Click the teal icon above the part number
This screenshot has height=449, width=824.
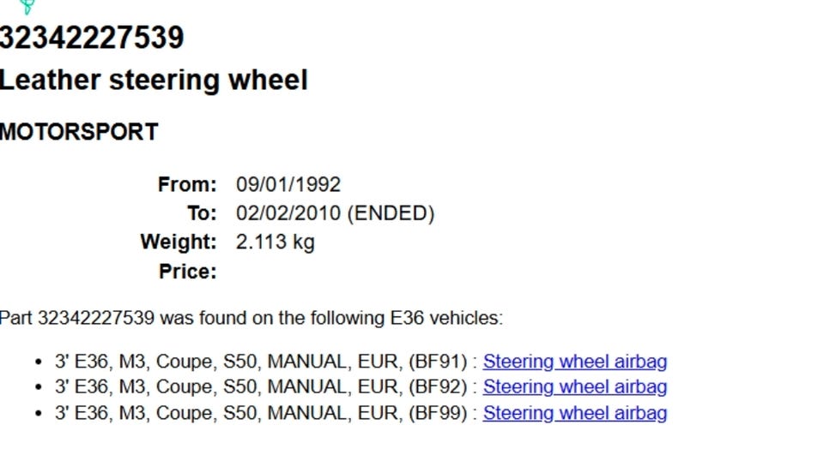[x=27, y=7]
